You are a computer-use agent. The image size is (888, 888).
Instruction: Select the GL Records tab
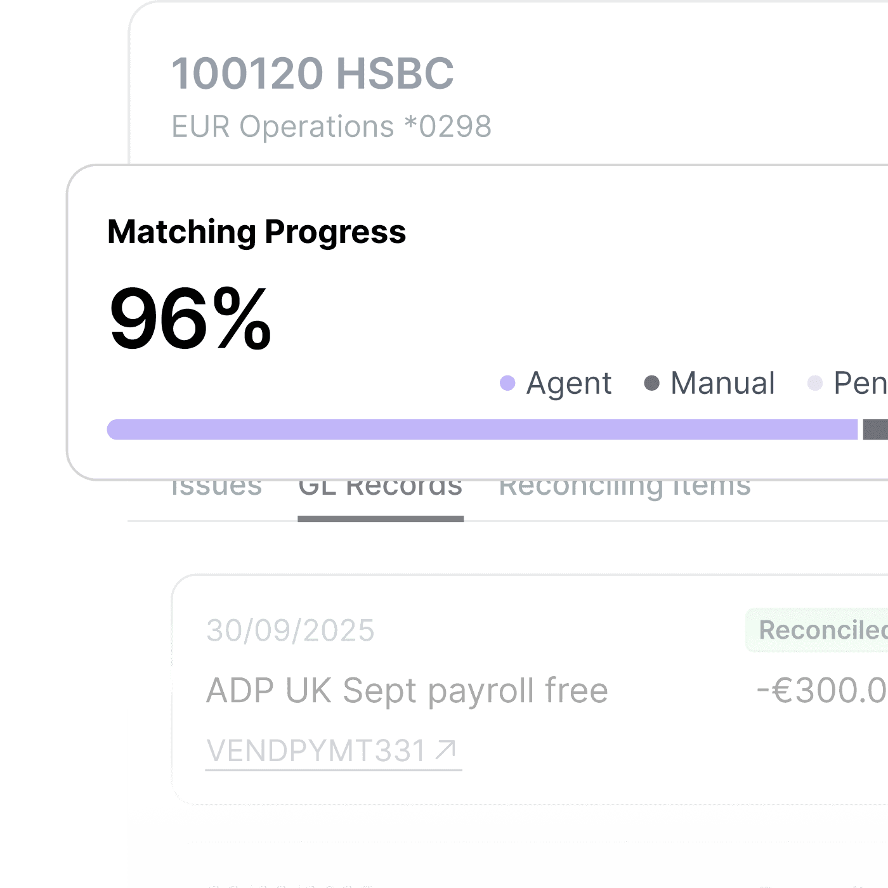pos(381,490)
